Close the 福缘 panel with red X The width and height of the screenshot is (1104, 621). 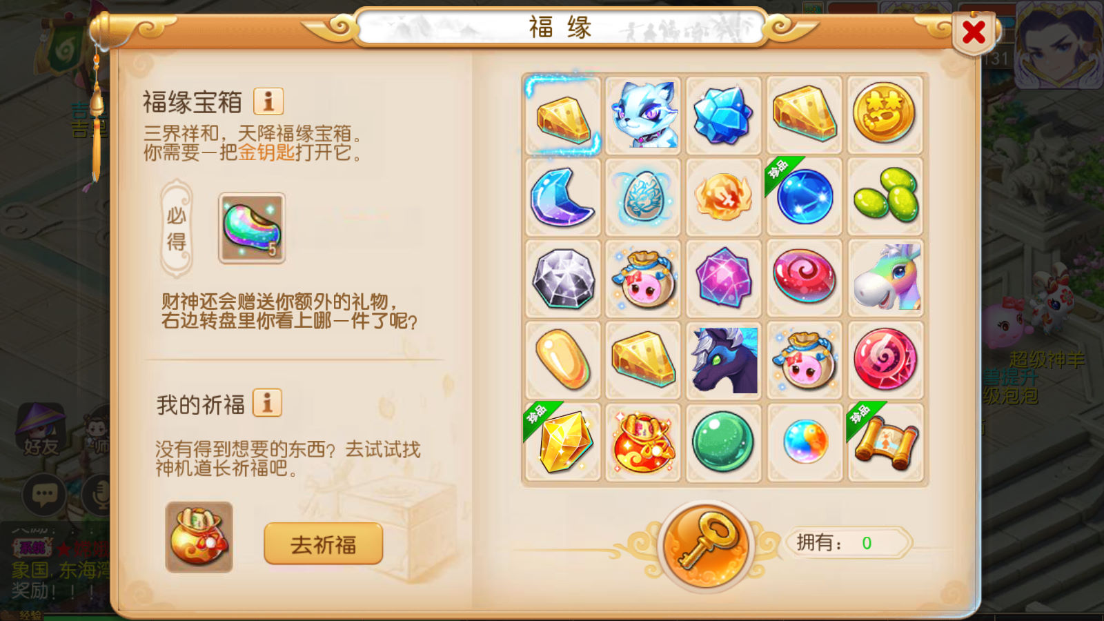tap(974, 32)
